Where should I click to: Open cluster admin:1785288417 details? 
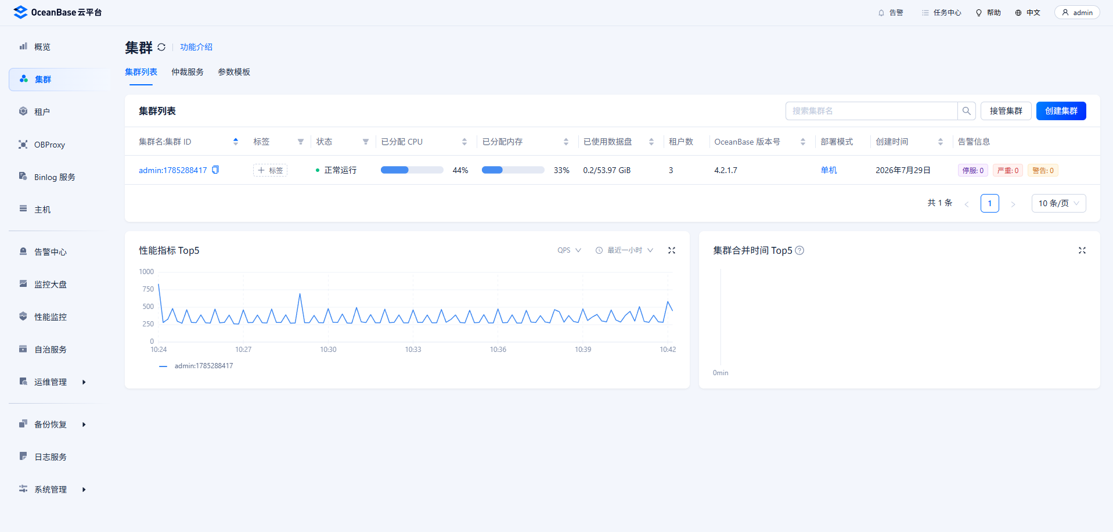173,170
